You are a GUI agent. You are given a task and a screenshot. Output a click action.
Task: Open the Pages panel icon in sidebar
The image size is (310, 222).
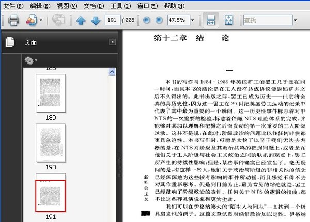tap(10, 42)
